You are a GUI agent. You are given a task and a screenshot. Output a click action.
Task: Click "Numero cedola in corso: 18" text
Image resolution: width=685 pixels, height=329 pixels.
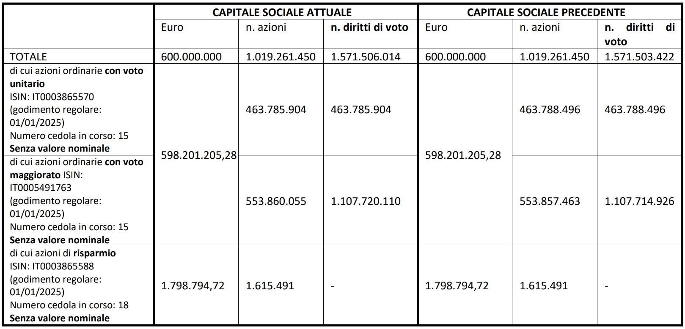click(x=69, y=305)
